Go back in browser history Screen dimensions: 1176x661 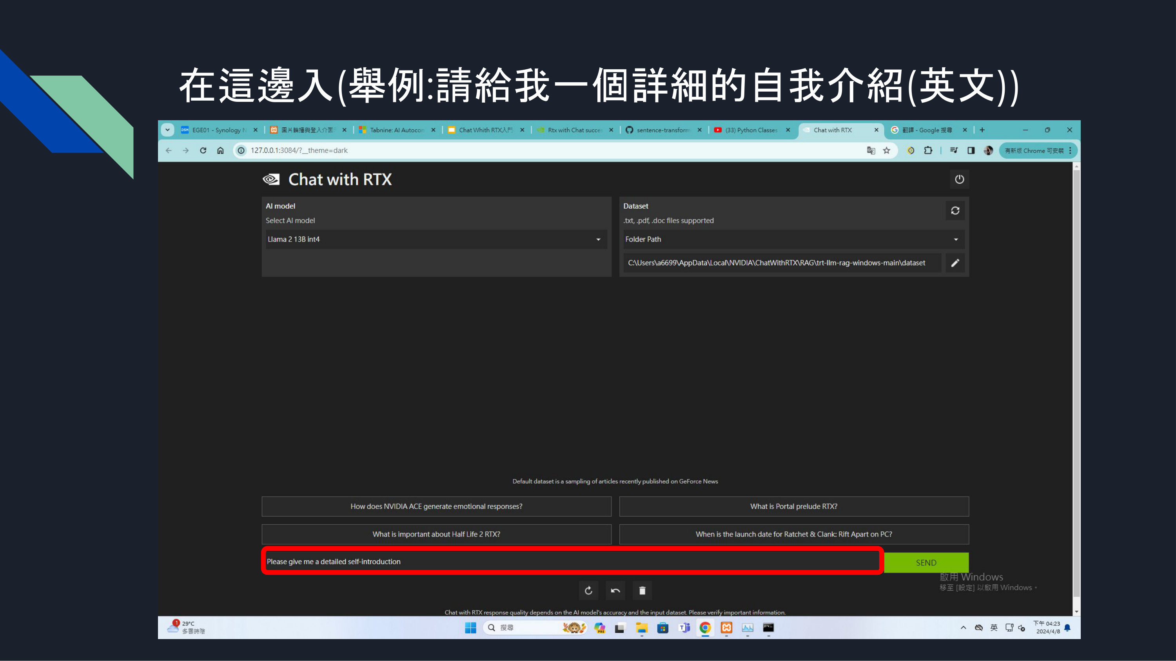(169, 150)
